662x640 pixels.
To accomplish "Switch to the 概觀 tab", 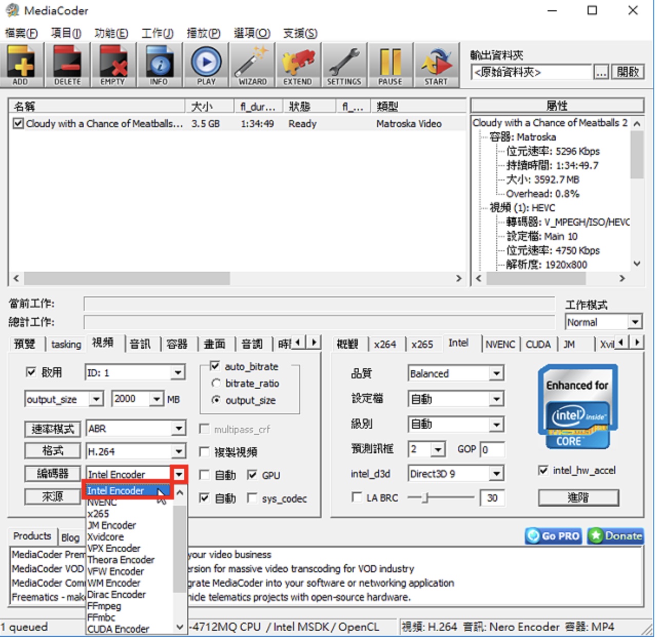I will (347, 344).
